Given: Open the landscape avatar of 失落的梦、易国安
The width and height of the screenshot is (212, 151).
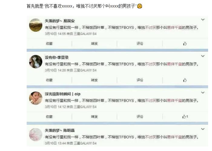Looking at the screenshot, I should click(x=36, y=25).
